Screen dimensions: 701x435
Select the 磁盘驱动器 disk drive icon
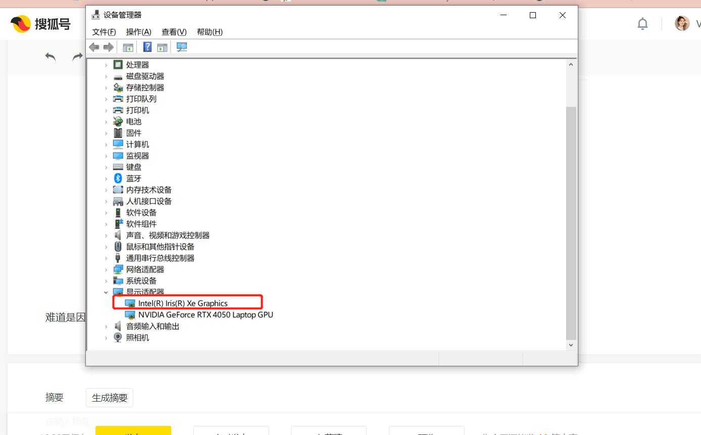click(x=118, y=76)
